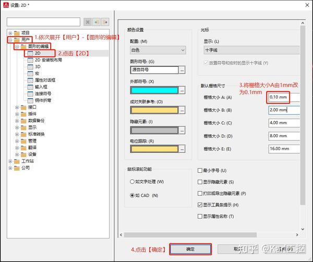The image size is (313, 262).
Task: Open browse button for 电位跟踪 color
Action: pos(182,149)
